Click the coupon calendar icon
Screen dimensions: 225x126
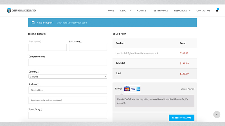click(33, 23)
